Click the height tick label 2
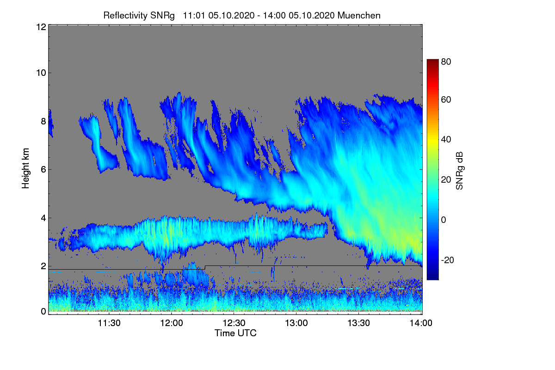The image size is (555, 370). coord(43,266)
